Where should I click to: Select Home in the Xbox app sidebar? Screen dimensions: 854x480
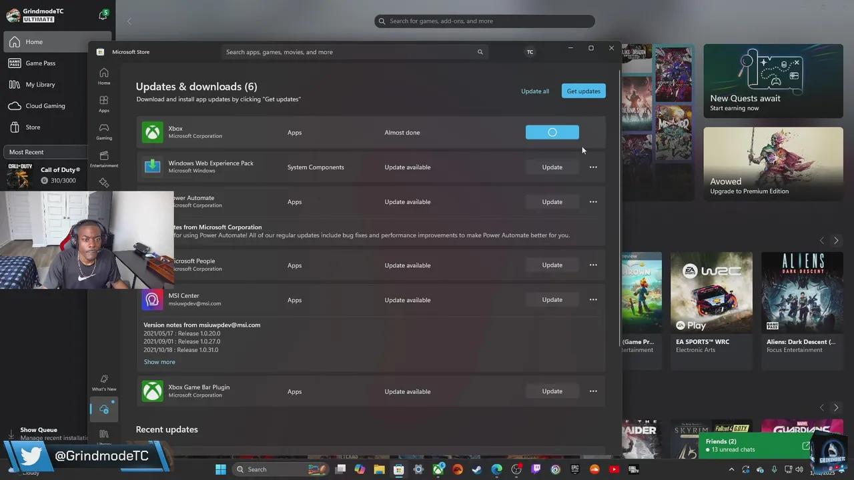57,42
